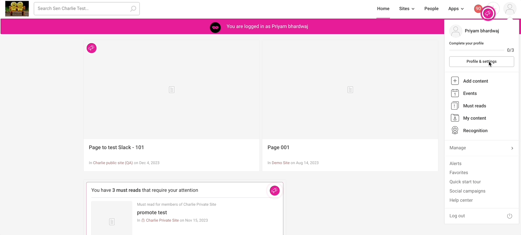
Task: Select the Recognition award icon
Action: pos(455,130)
